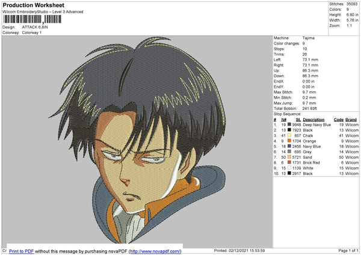This screenshot has height=255, width=361.
Task: Click the 'Stop Sequence:' label
Action: tap(287, 114)
